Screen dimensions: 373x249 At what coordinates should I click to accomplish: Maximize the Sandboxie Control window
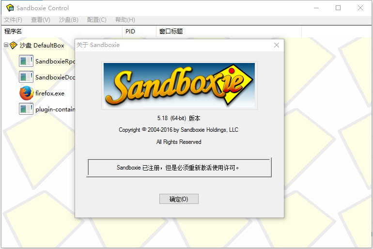click(338, 8)
